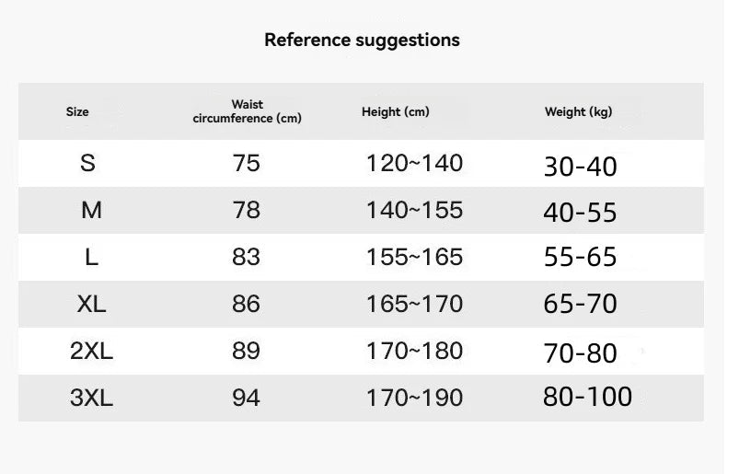
Task: Select the 3XL size cell
Action: click(x=91, y=398)
